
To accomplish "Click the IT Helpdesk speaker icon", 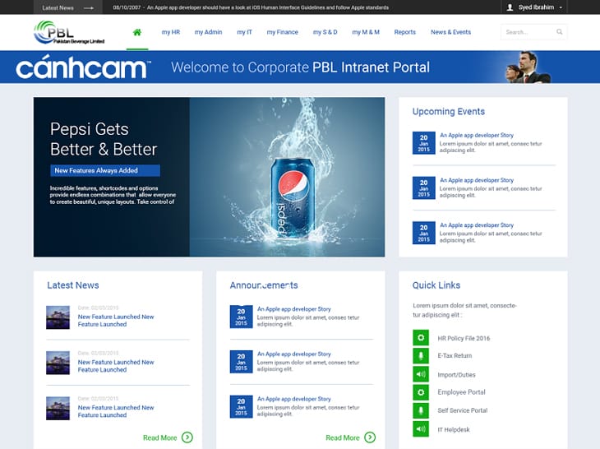I will pos(421,428).
